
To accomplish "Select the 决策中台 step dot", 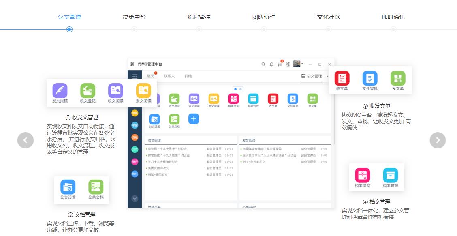I will coord(134,30).
